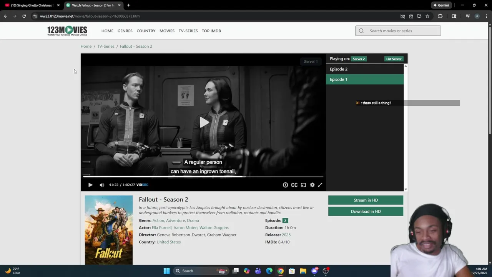Click the large play button over the video

[204, 123]
